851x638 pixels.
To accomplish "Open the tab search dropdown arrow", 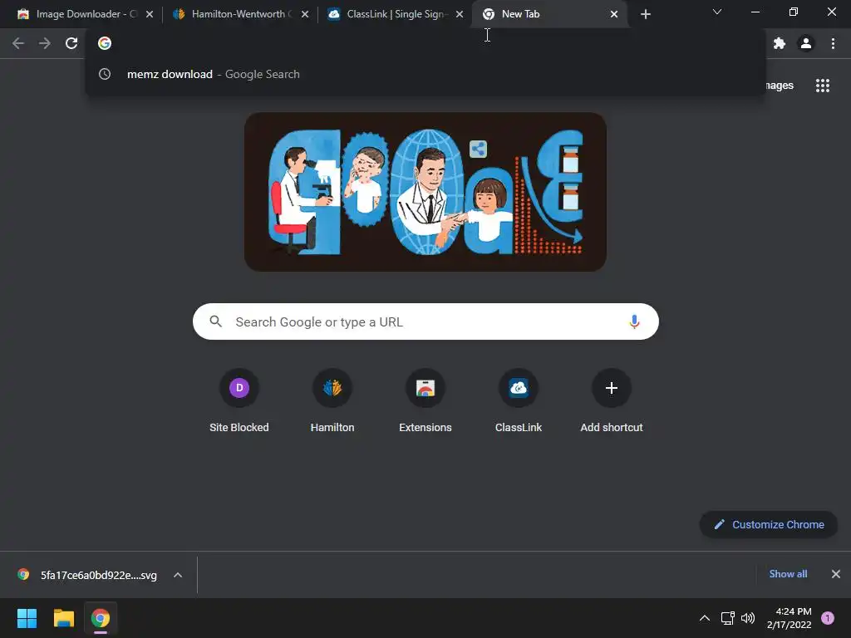I will point(717,12).
